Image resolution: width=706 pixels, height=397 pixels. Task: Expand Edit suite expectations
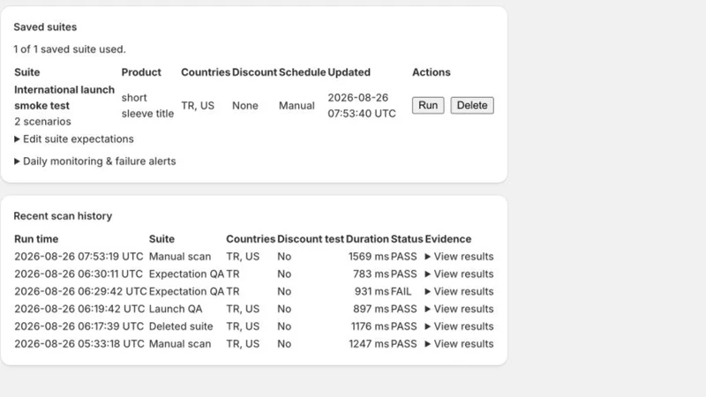coord(74,139)
